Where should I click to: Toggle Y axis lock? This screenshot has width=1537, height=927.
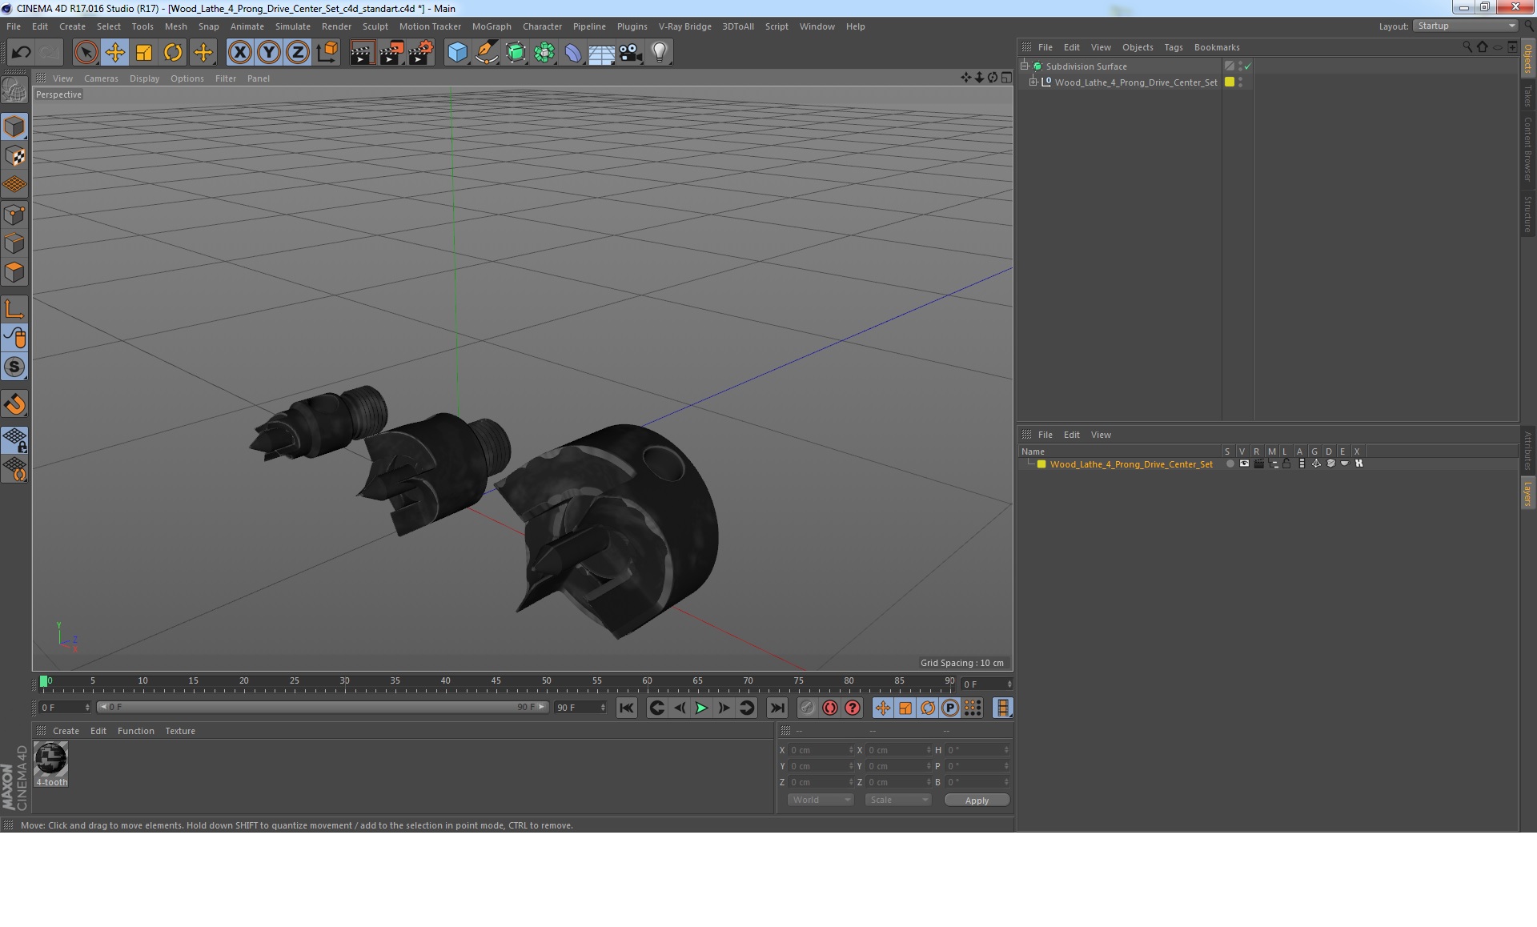(x=269, y=53)
